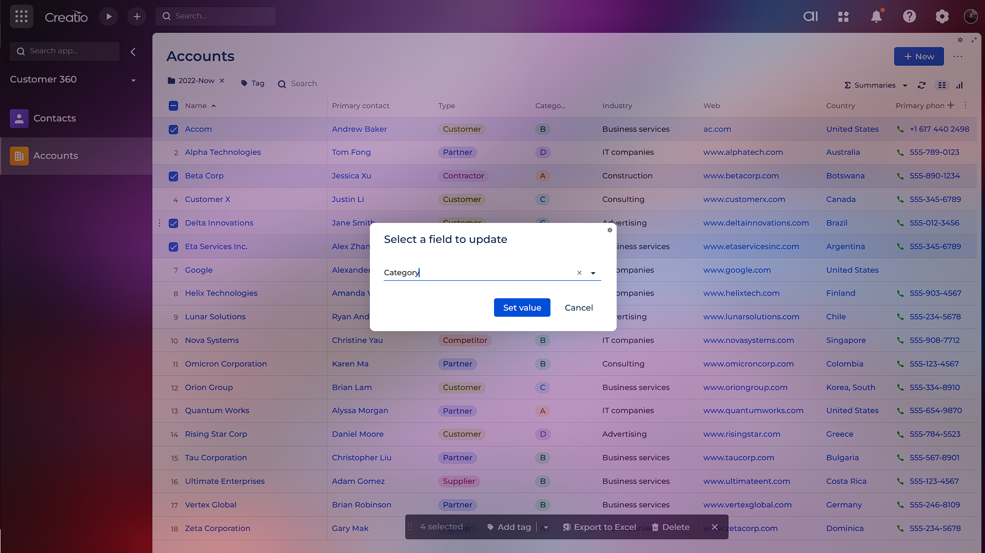The image size is (985, 553).
Task: Open the help question mark icon
Action: pos(909,16)
